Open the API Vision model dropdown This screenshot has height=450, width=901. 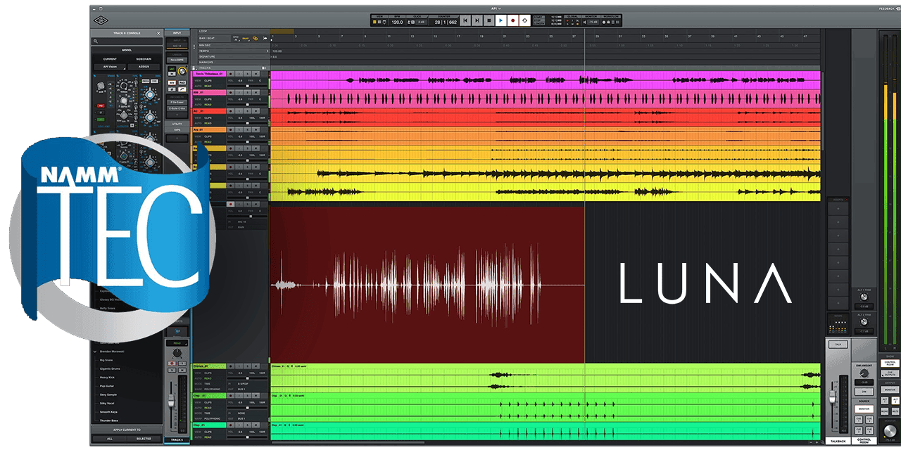click(109, 66)
